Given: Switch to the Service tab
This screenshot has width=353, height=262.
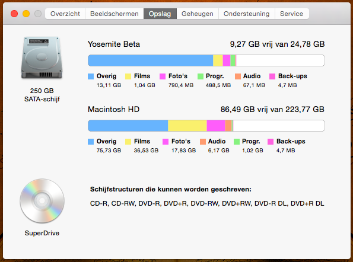Looking at the screenshot, I should (291, 14).
